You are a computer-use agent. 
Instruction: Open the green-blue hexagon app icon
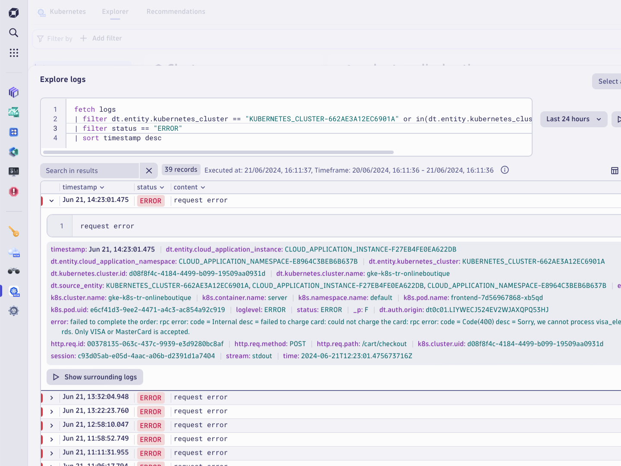click(x=14, y=152)
